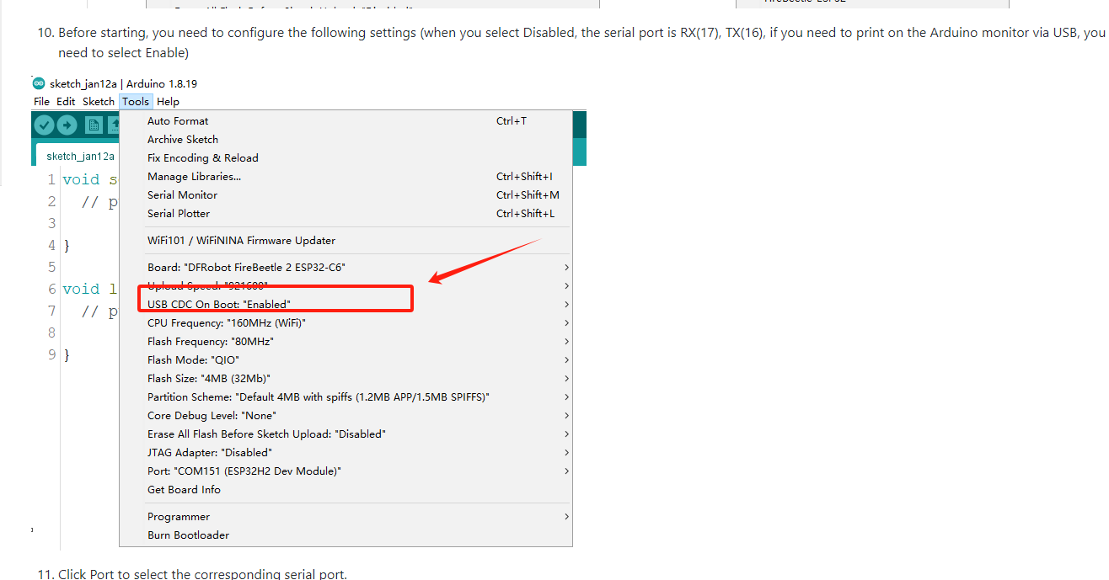This screenshot has height=580, width=1109.
Task: Switch to the sketch_jan12a editor tab
Action: (78, 156)
